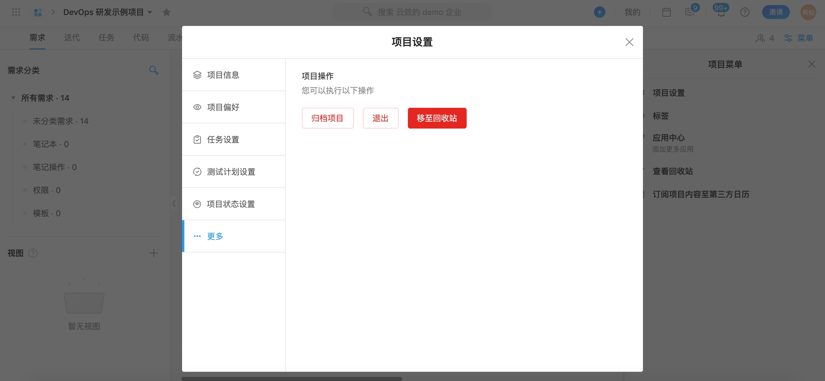The width and height of the screenshot is (825, 381).
Task: Open 任务设置 settings section
Action: [234, 139]
